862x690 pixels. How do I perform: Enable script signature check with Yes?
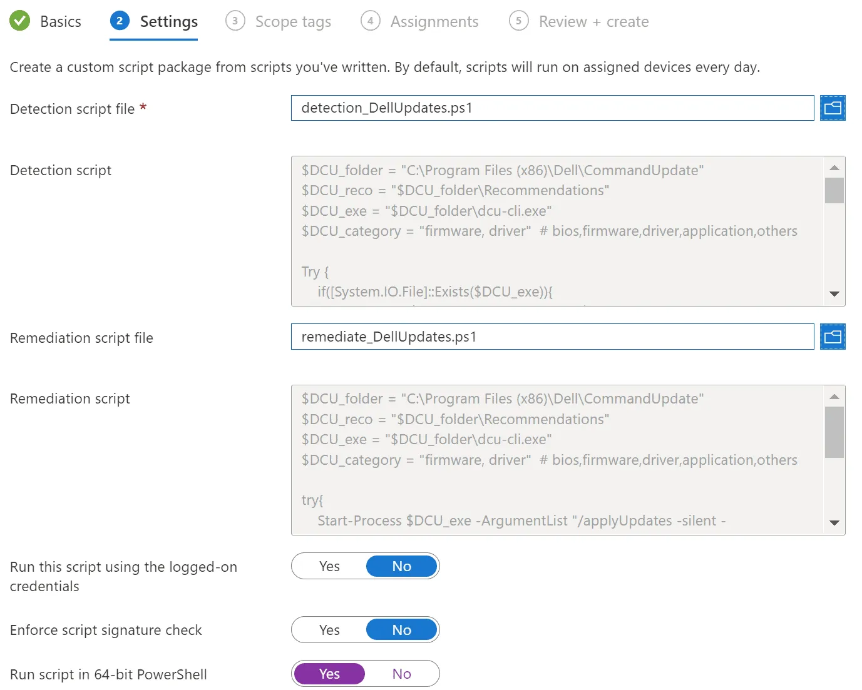329,630
